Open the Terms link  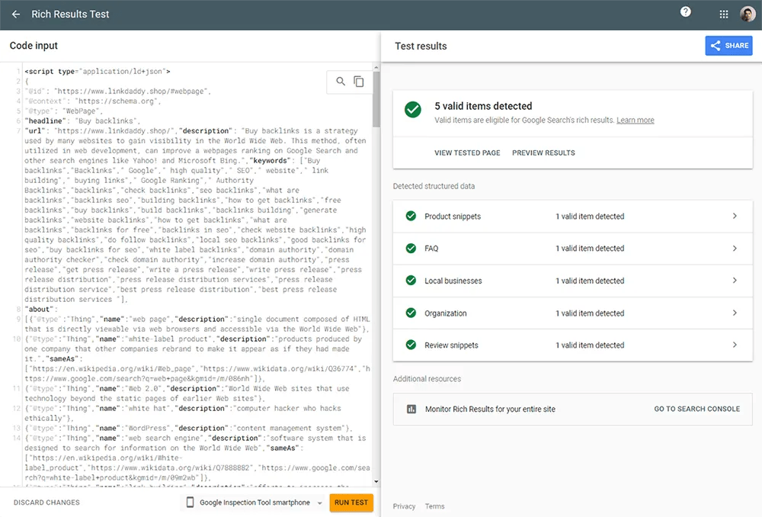coord(434,506)
